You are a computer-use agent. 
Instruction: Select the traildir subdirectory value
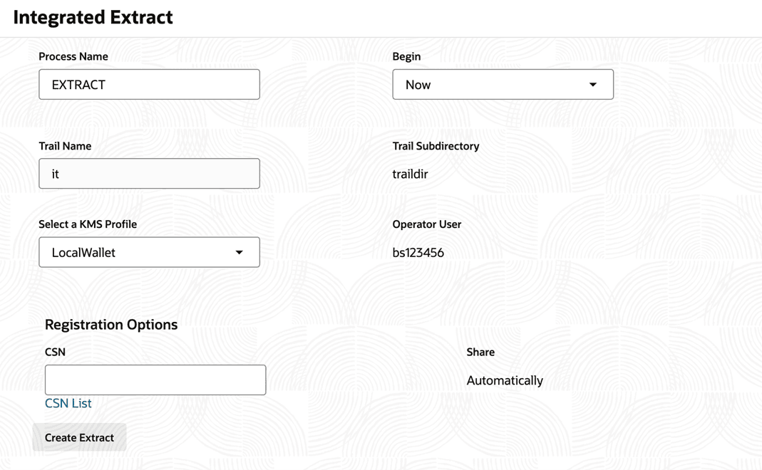coord(410,174)
